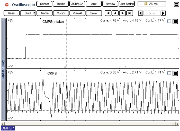
Task: Click the ViewAll button
Action: click(x=77, y=13)
